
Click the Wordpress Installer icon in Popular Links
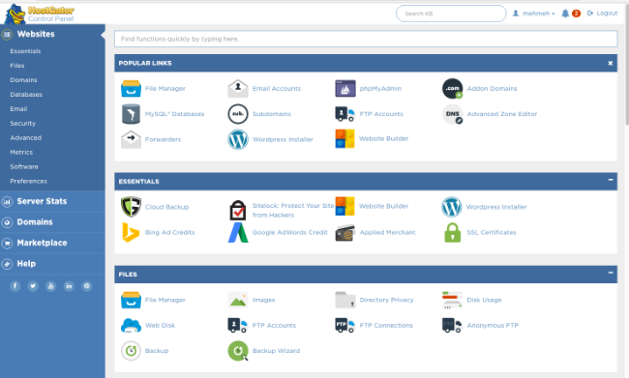click(238, 139)
